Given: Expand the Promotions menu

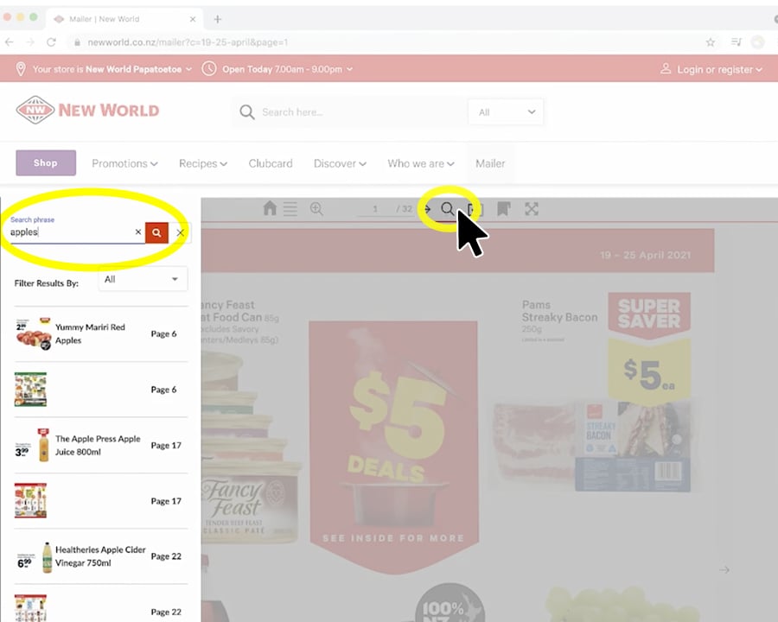Looking at the screenshot, I should point(124,163).
